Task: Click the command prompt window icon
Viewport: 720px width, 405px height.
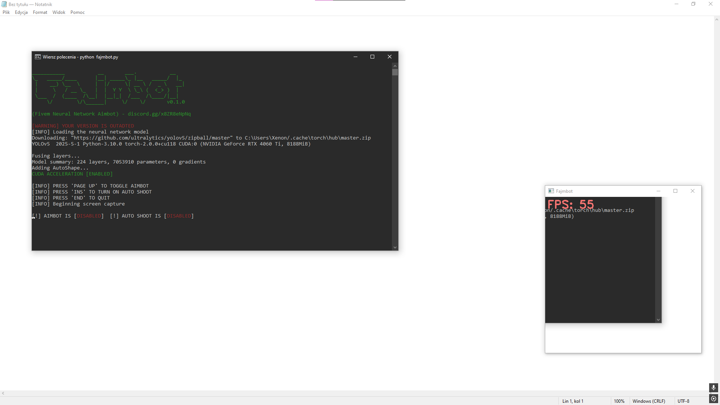Action: tap(37, 57)
